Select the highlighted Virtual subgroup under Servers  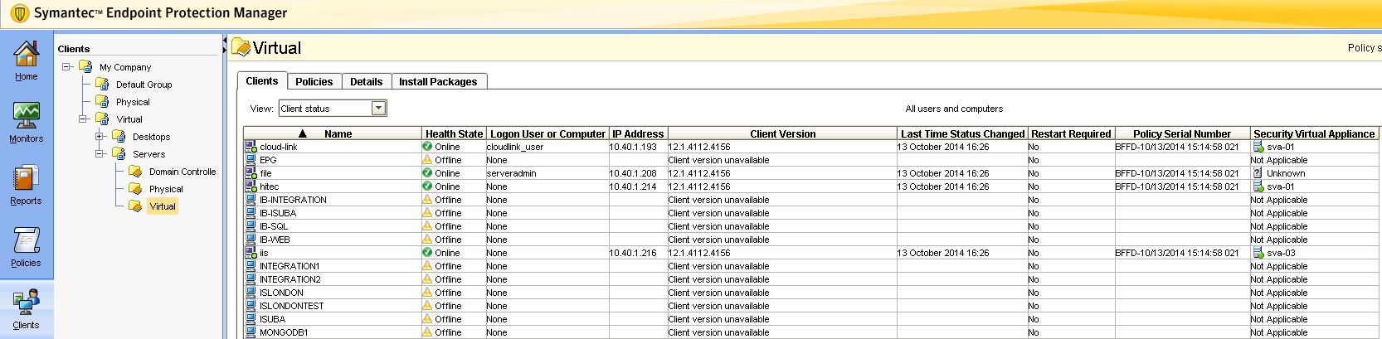pyautogui.click(x=163, y=206)
